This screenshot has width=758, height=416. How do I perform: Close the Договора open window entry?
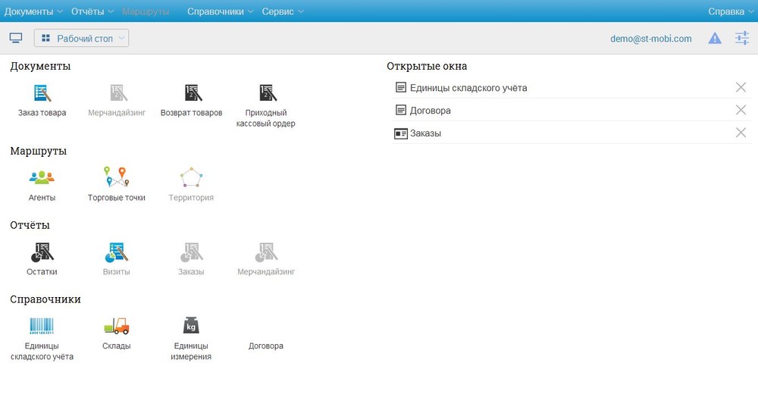pos(741,110)
